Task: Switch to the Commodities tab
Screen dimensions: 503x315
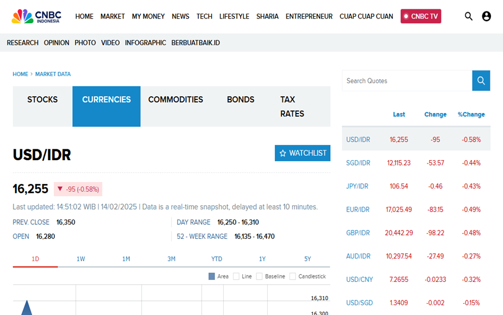Action: click(x=175, y=100)
